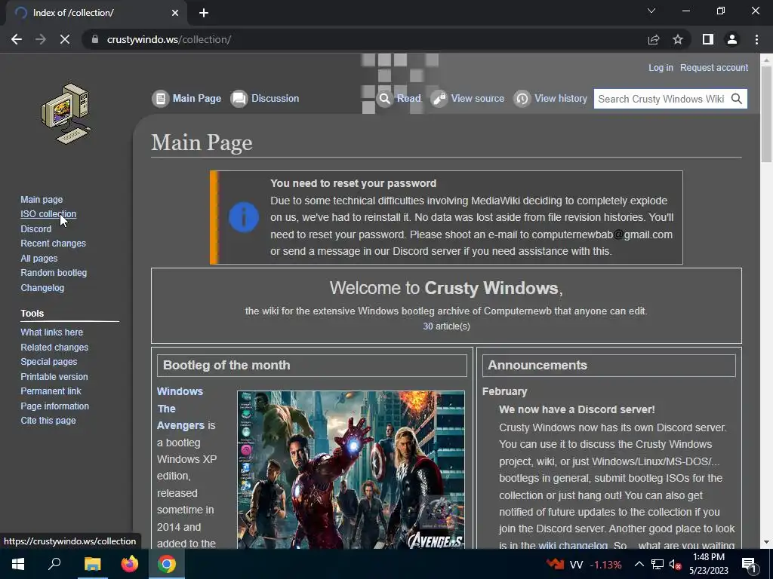Open the Avengers bootleg screenshot image
773x579 pixels.
click(350, 470)
